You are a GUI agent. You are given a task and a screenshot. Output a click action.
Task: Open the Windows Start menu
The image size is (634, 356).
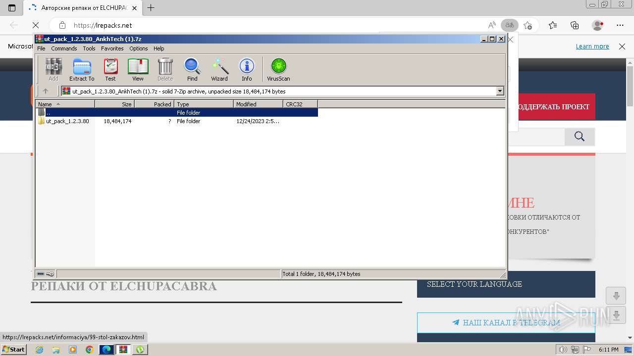[x=13, y=349]
